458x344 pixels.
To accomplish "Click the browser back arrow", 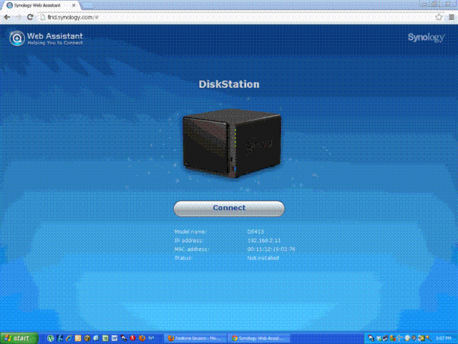I will pyautogui.click(x=6, y=17).
